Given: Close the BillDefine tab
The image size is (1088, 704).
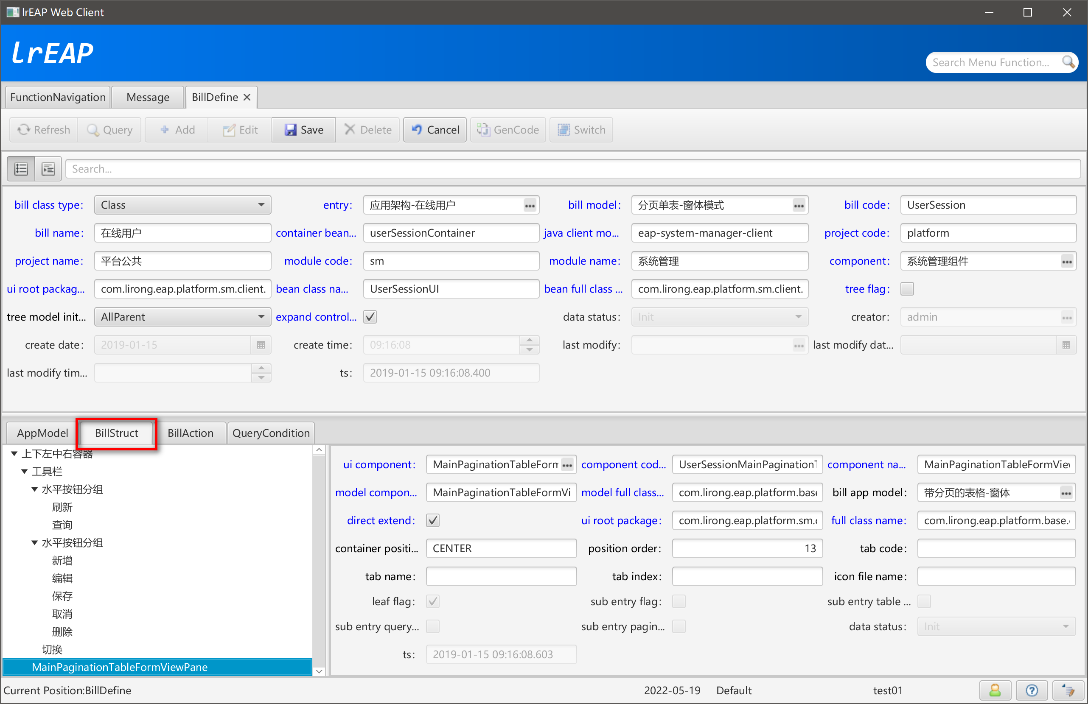Looking at the screenshot, I should [247, 97].
